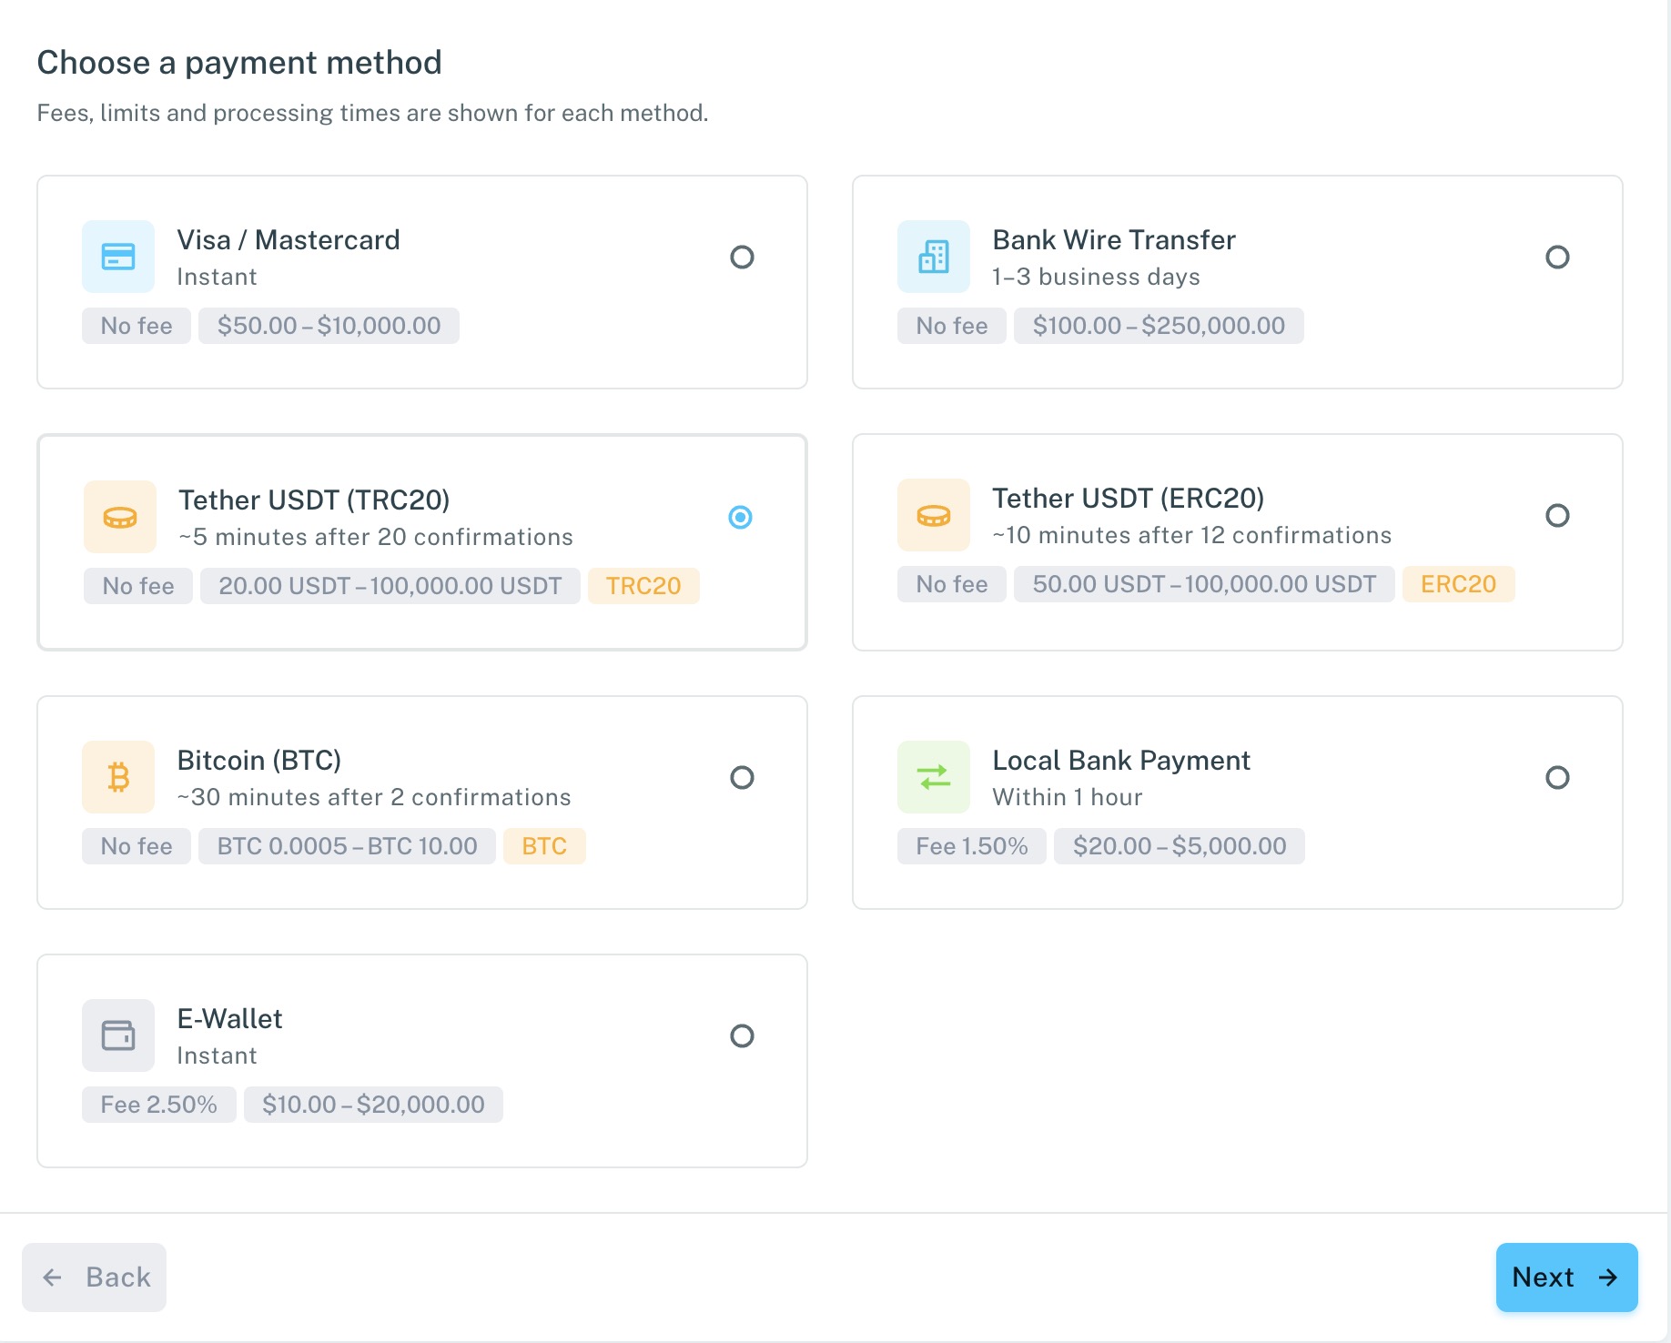This screenshot has height=1343, width=1671.
Task: Click the TRC20 network tag
Action: pyautogui.click(x=643, y=586)
